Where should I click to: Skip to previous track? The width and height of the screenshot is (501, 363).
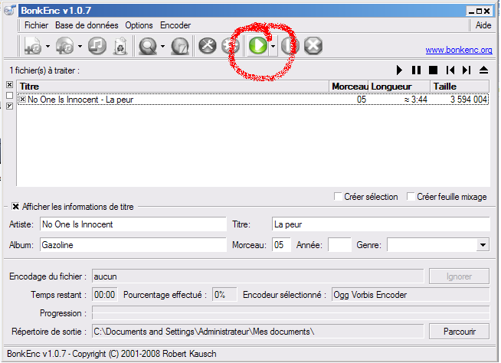click(x=450, y=70)
